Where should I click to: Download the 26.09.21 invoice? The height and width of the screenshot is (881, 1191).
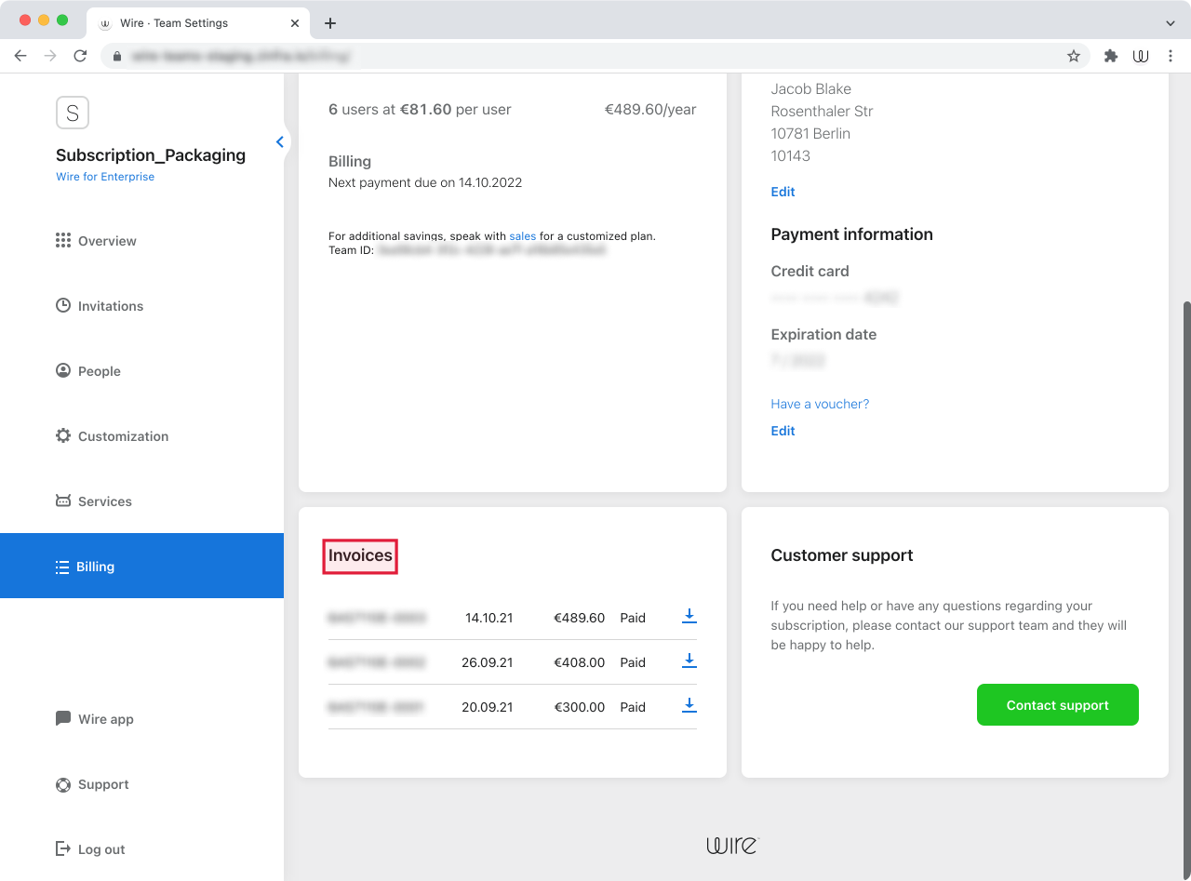[x=689, y=661]
